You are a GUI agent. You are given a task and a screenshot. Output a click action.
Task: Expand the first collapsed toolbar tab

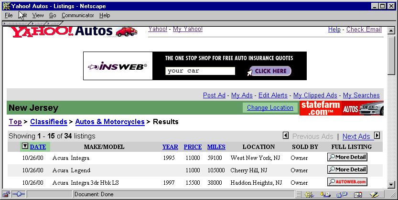point(17,23)
